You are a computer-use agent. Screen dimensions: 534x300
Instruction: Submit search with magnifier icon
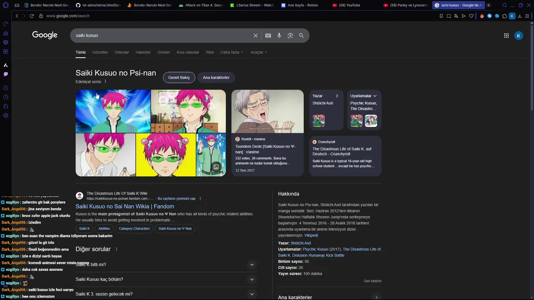click(301, 35)
